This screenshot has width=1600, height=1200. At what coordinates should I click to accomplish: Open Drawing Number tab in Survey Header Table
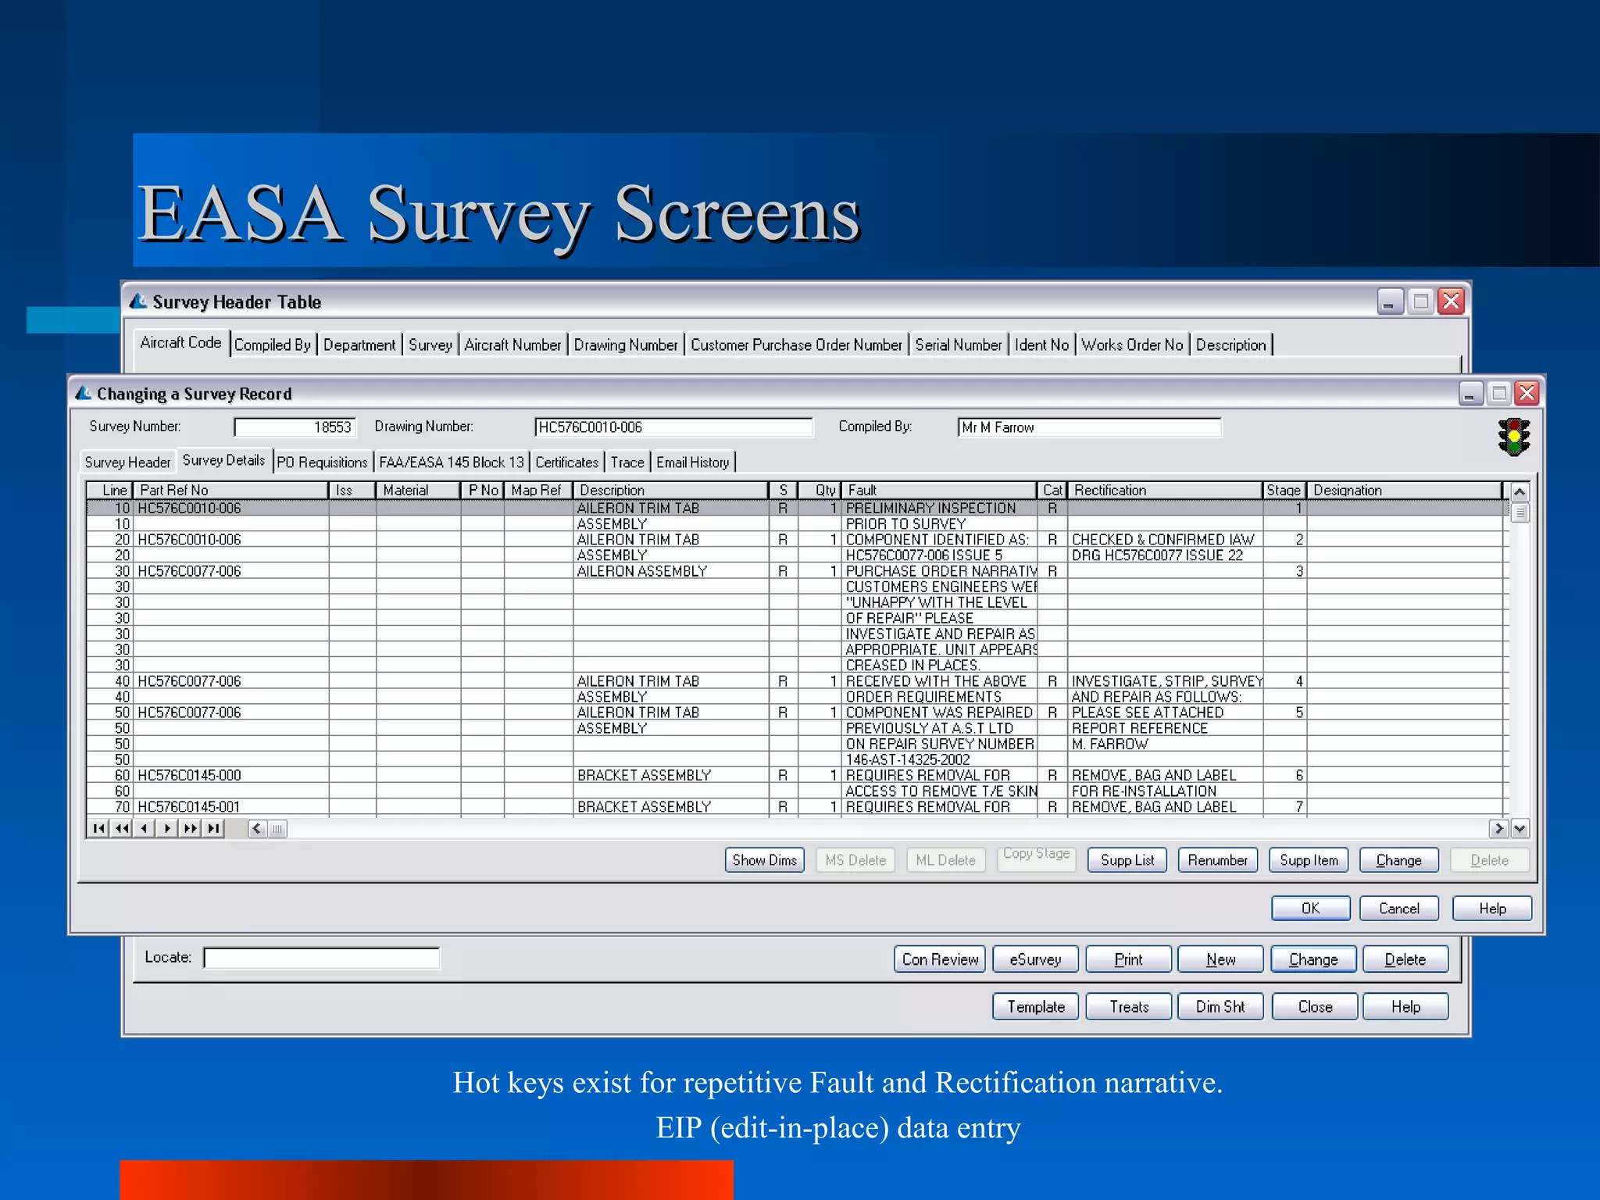(x=626, y=345)
